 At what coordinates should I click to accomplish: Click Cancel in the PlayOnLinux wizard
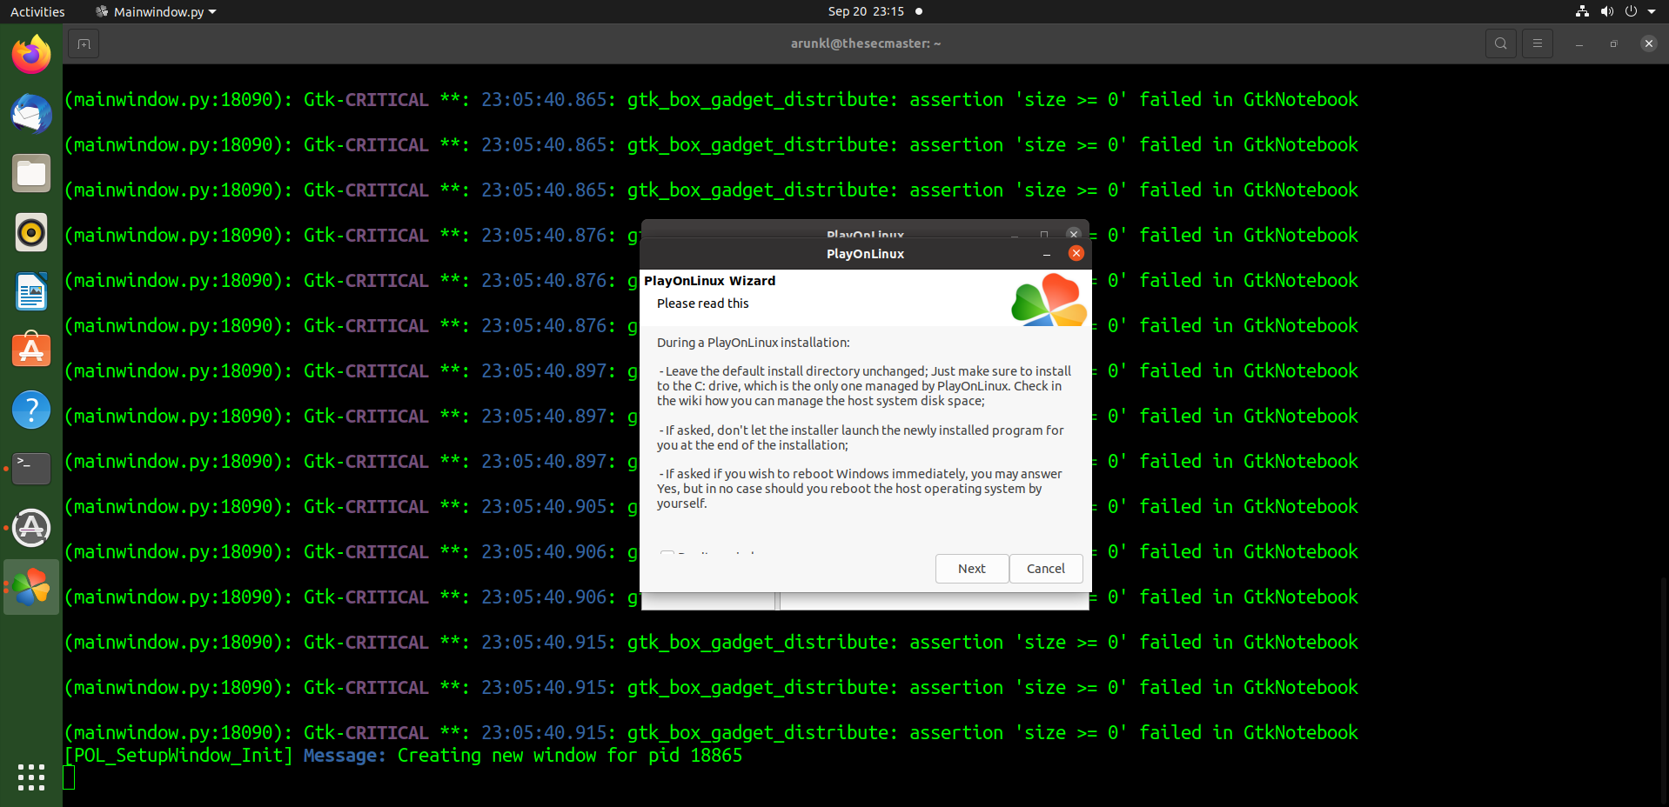pyautogui.click(x=1046, y=569)
